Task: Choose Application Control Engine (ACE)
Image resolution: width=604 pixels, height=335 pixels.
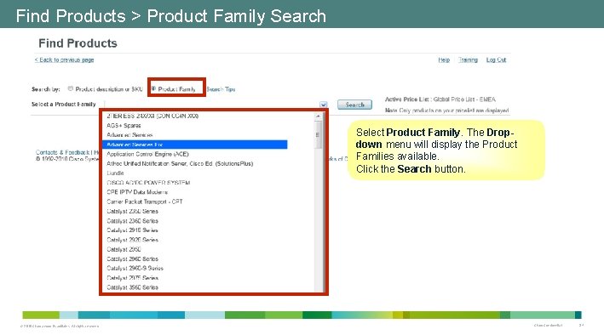Action: pyautogui.click(x=147, y=154)
